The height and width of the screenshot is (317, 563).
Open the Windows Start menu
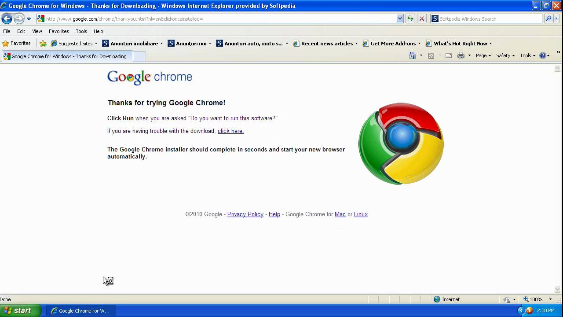[x=20, y=310]
